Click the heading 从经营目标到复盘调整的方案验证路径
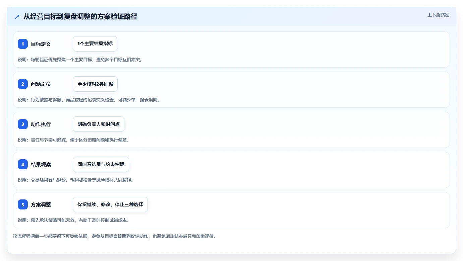The width and height of the screenshot is (463, 261). click(80, 17)
